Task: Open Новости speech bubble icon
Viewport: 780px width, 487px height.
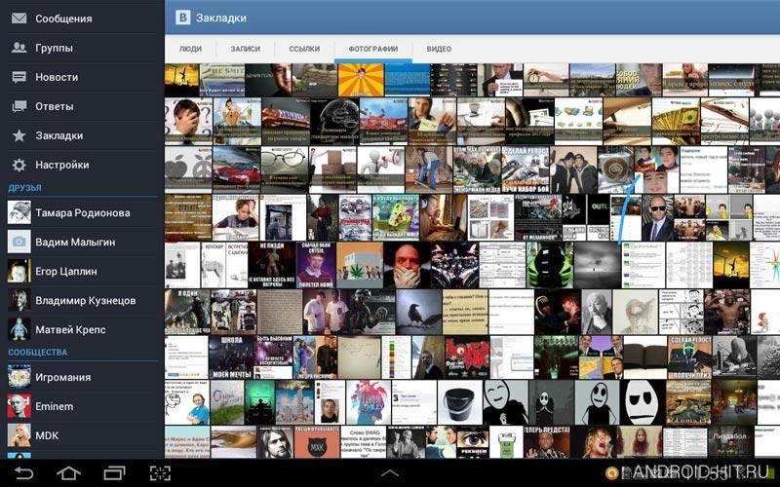Action: tap(19, 77)
